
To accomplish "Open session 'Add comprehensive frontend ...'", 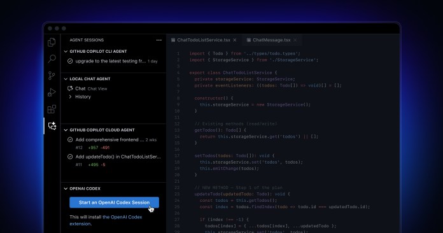I will [109, 139].
